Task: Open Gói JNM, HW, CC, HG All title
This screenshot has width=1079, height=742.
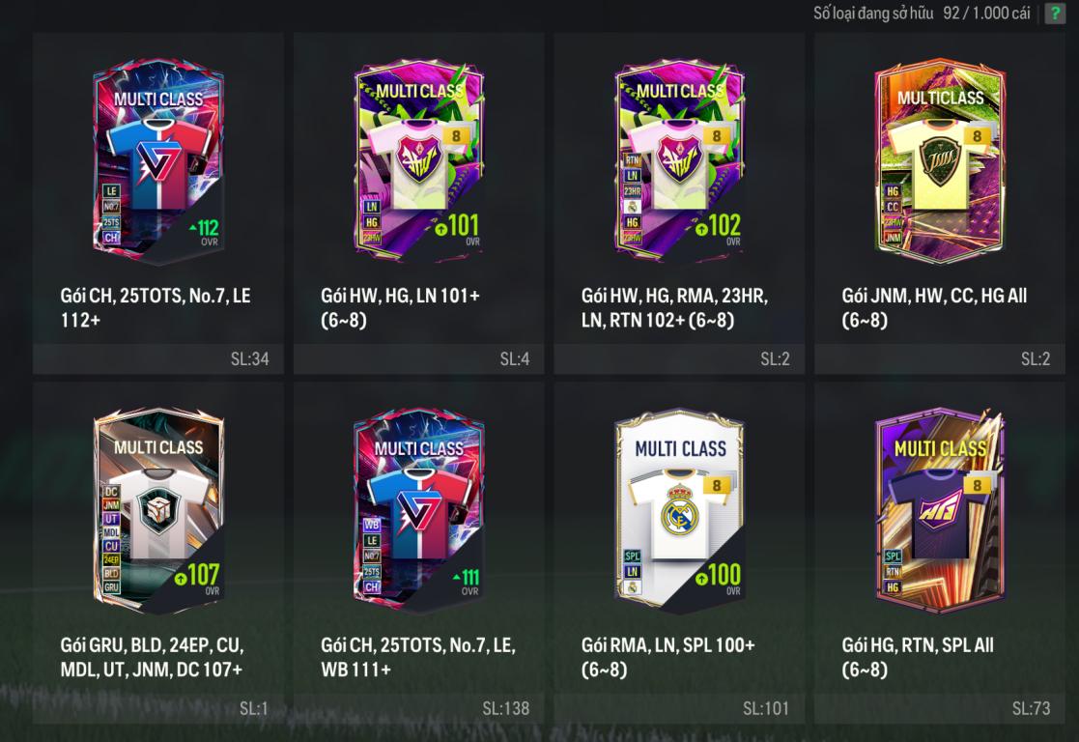Action: (934, 307)
